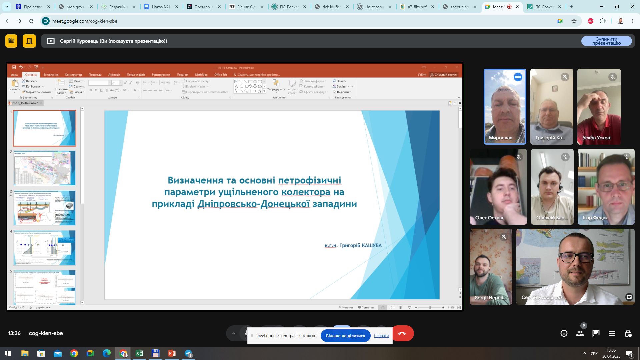Open Telegram from the taskbar

point(188,353)
